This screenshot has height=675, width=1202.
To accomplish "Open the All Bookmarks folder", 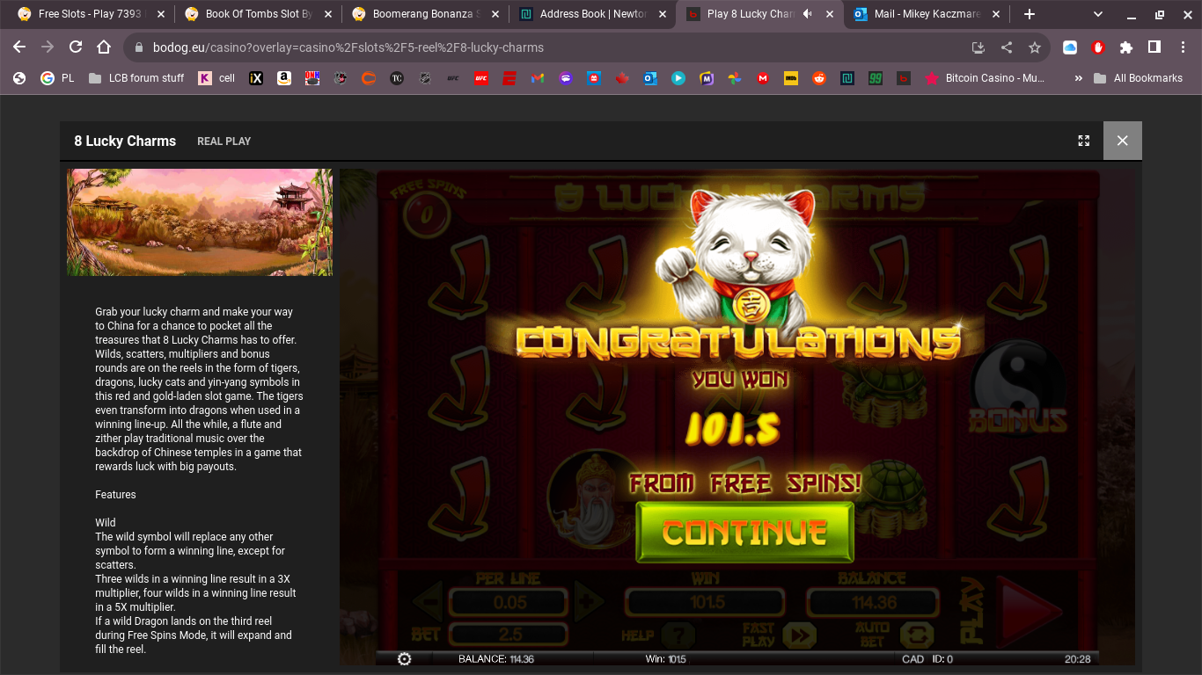I will pyautogui.click(x=1138, y=78).
